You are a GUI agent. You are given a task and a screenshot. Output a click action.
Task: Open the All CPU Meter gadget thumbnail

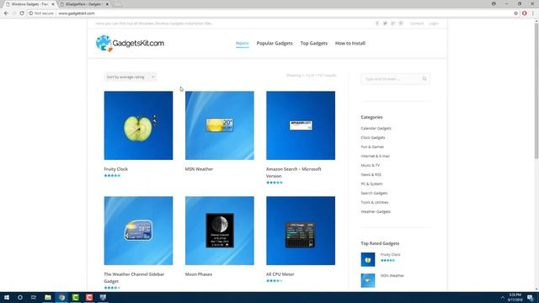point(301,231)
